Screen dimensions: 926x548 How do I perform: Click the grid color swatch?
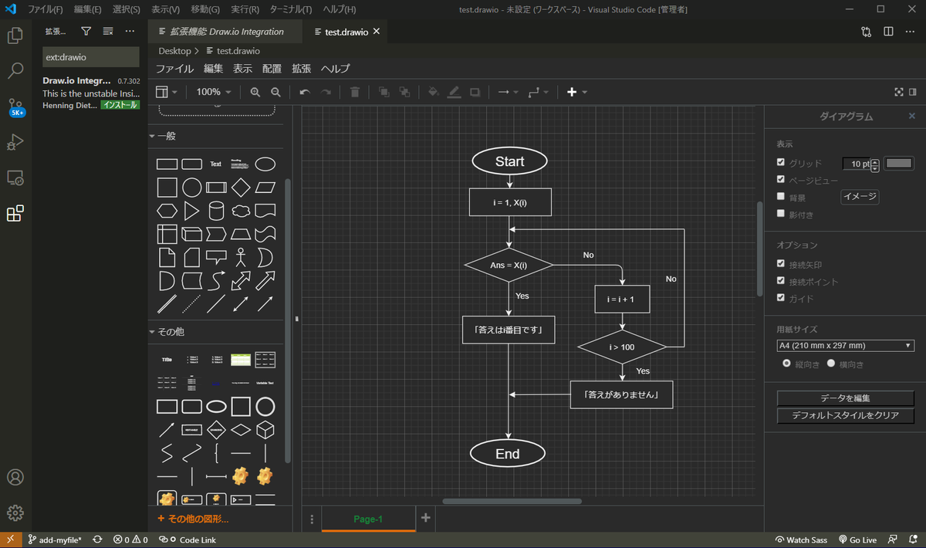coord(899,163)
